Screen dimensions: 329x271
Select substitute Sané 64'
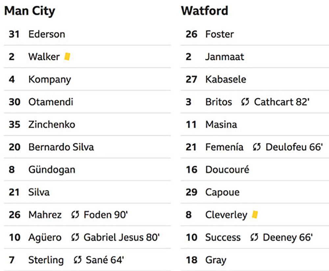coord(105,260)
